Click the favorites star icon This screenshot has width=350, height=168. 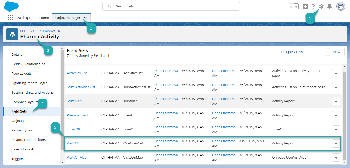click(x=291, y=7)
